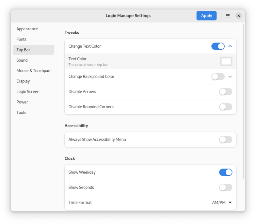
Task: Enable Show Seconds in clock
Action: (x=225, y=188)
